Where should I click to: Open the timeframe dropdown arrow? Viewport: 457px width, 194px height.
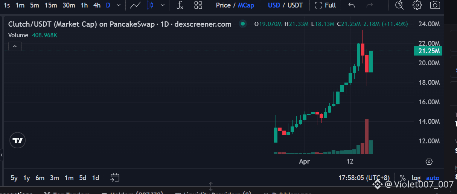[x=119, y=5]
